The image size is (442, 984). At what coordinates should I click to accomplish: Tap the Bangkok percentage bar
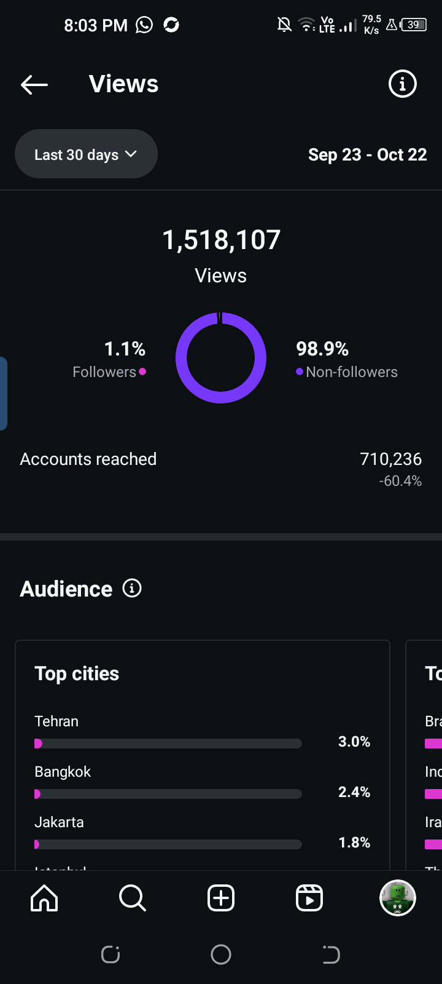click(x=168, y=794)
